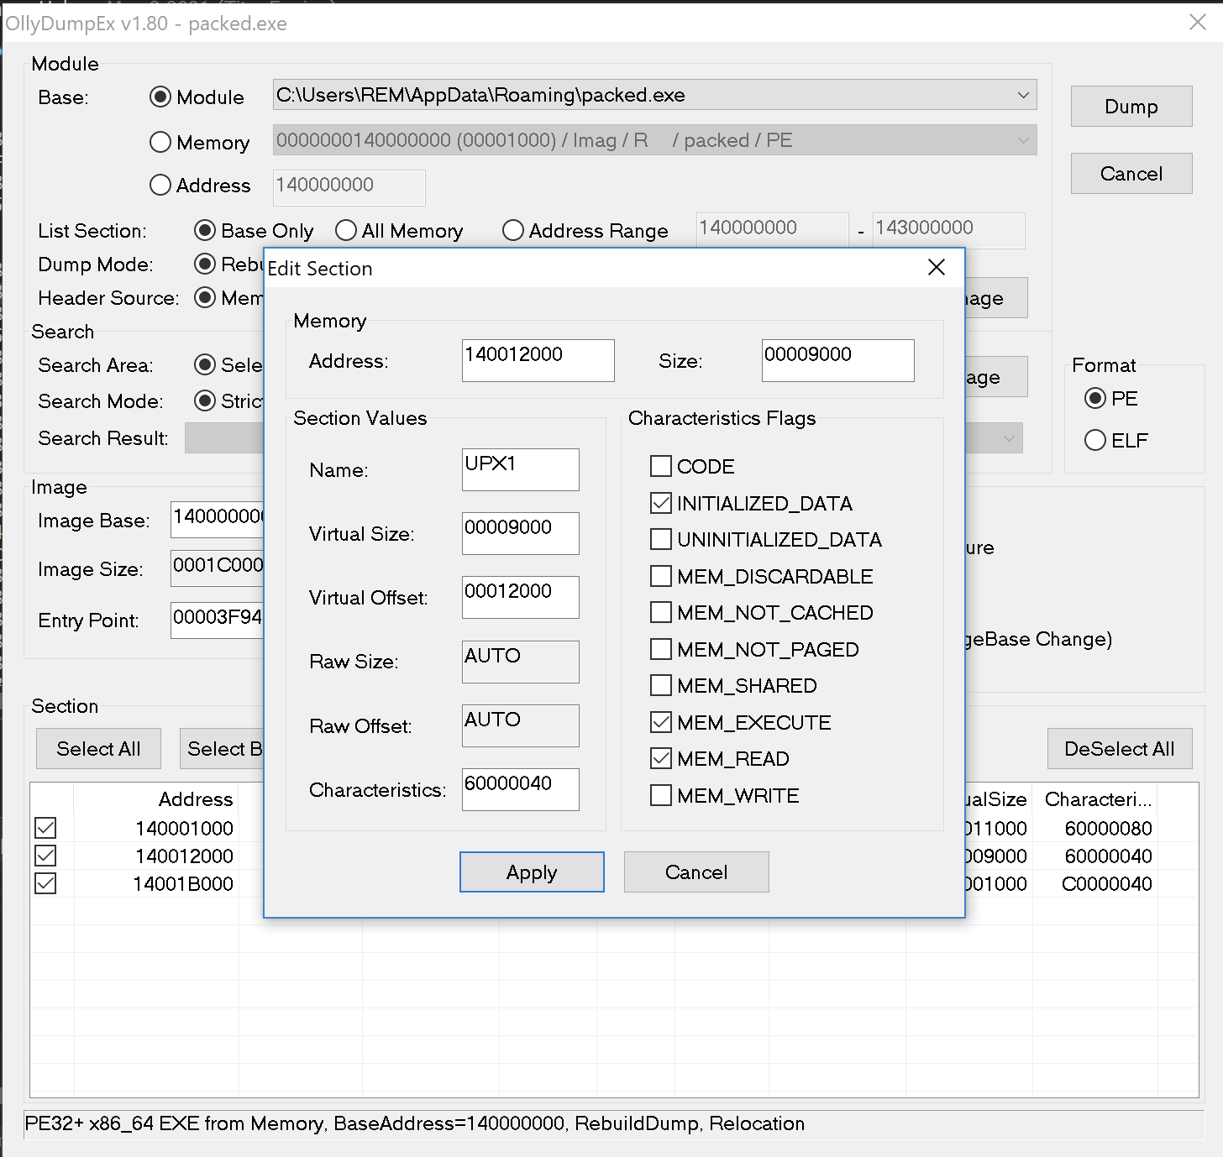Click the Dump button
The width and height of the screenshot is (1223, 1157).
tap(1131, 106)
